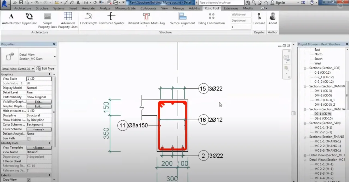Toggle the Crop View checkbox
The image size is (349, 182).
pos(29,180)
